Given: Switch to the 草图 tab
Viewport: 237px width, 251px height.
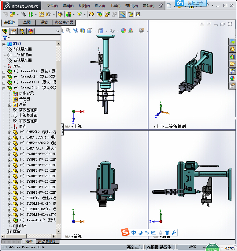Looking at the screenshot, I should point(27,22).
